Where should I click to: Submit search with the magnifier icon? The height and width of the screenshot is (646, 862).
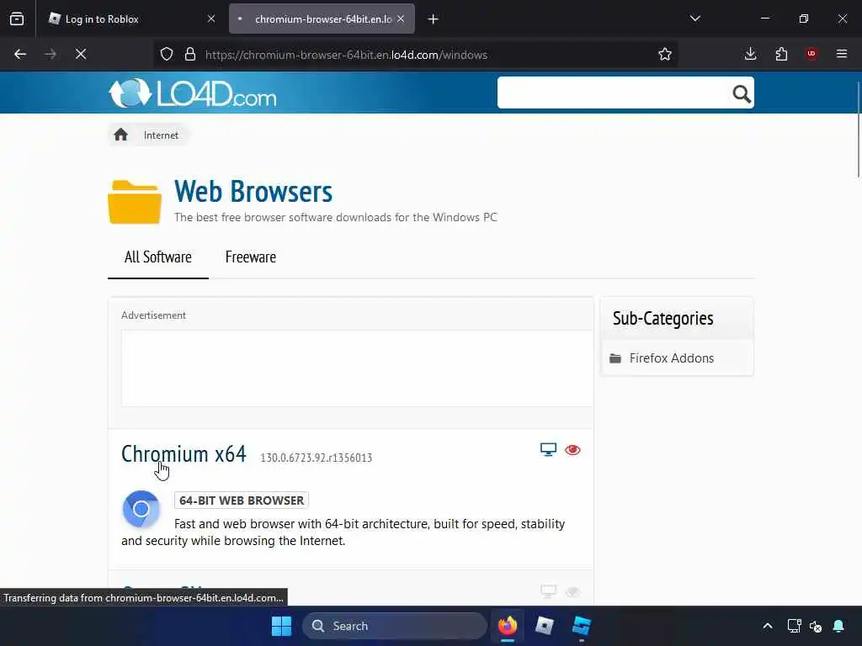point(742,94)
